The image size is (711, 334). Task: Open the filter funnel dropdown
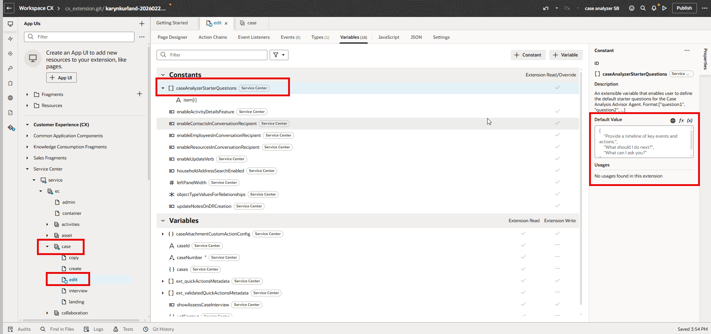(279, 55)
